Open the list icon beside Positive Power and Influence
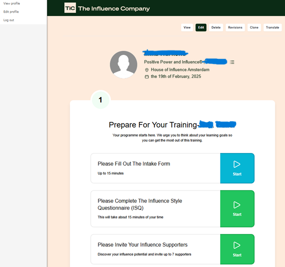This screenshot has height=267, width=285. [x=232, y=62]
